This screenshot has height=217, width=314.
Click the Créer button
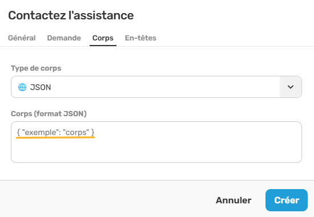(287, 200)
